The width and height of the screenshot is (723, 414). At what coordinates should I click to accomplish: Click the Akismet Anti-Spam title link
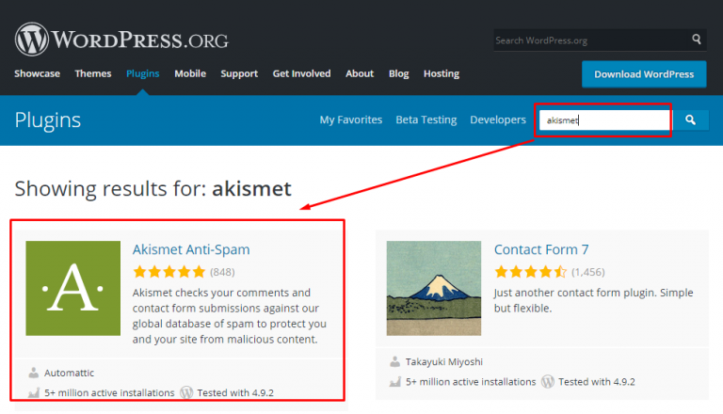pyautogui.click(x=191, y=249)
